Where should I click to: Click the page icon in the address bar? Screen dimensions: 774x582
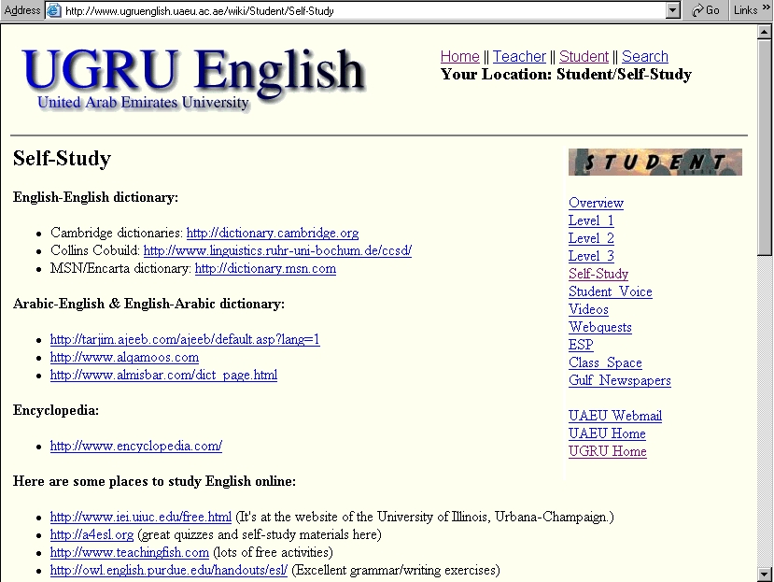[54, 10]
